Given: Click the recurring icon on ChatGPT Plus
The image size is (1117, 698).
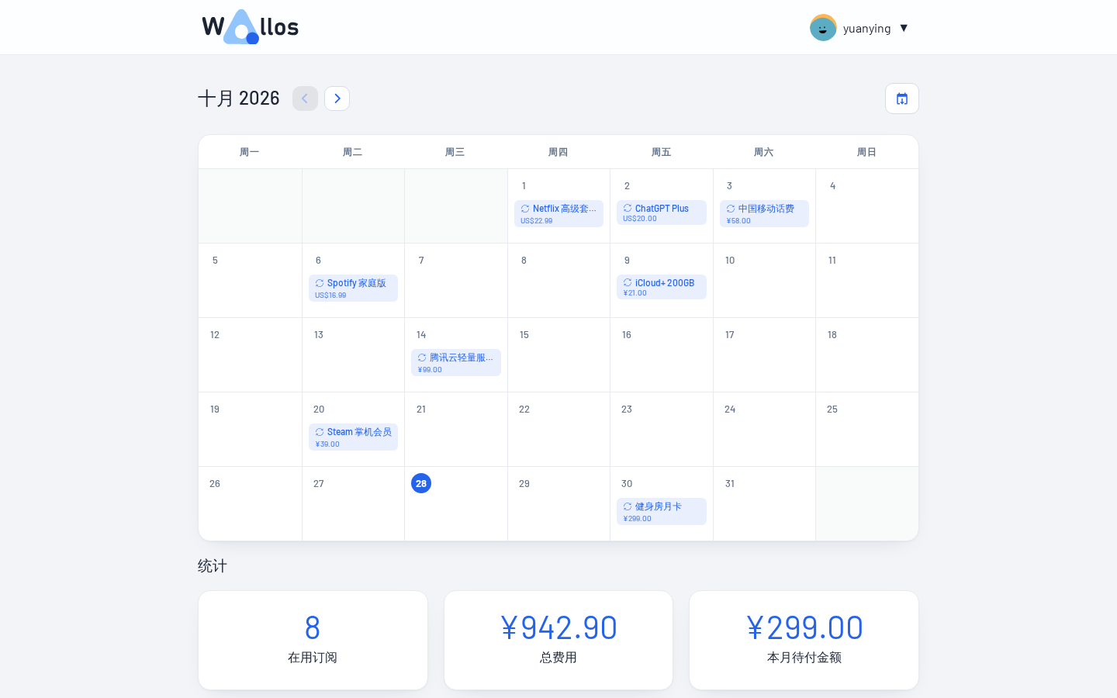Looking at the screenshot, I should tap(628, 209).
